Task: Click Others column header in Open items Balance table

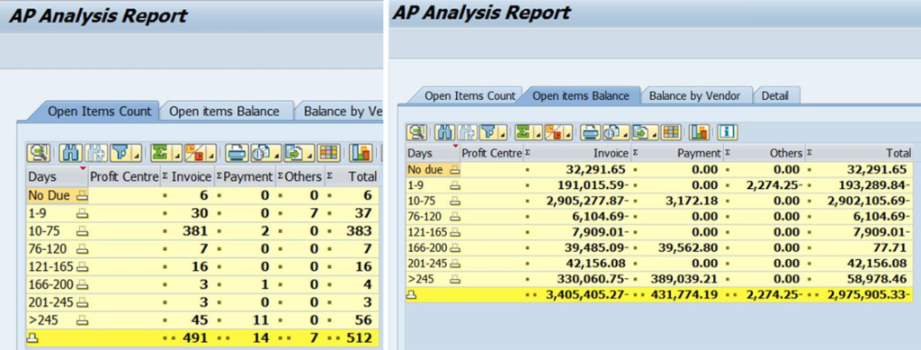Action: coord(764,153)
